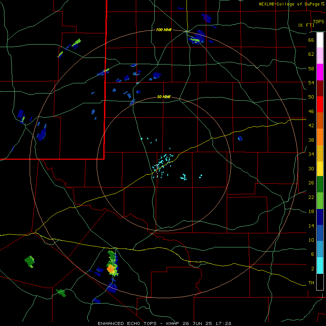Image resolution: width=326 pixels, height=326 pixels.
Task: Click the navy blue legend swatch
Action: click(x=320, y=217)
